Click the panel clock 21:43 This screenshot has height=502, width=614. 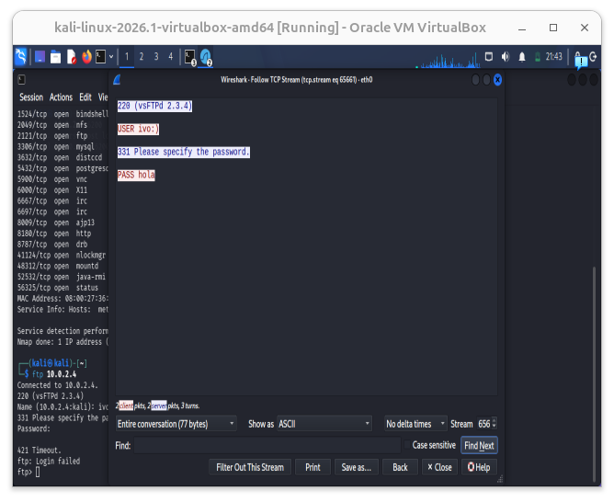click(x=553, y=57)
